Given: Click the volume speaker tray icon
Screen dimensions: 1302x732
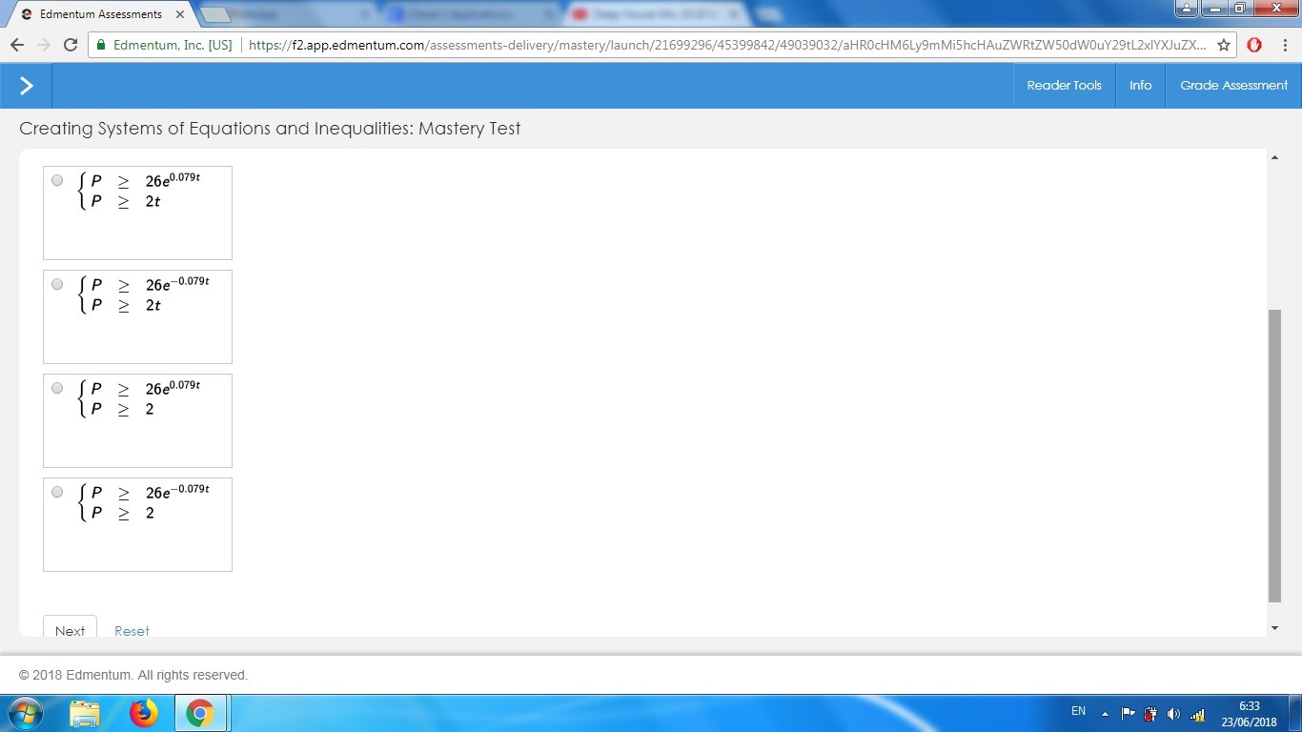Looking at the screenshot, I should click(1173, 714).
